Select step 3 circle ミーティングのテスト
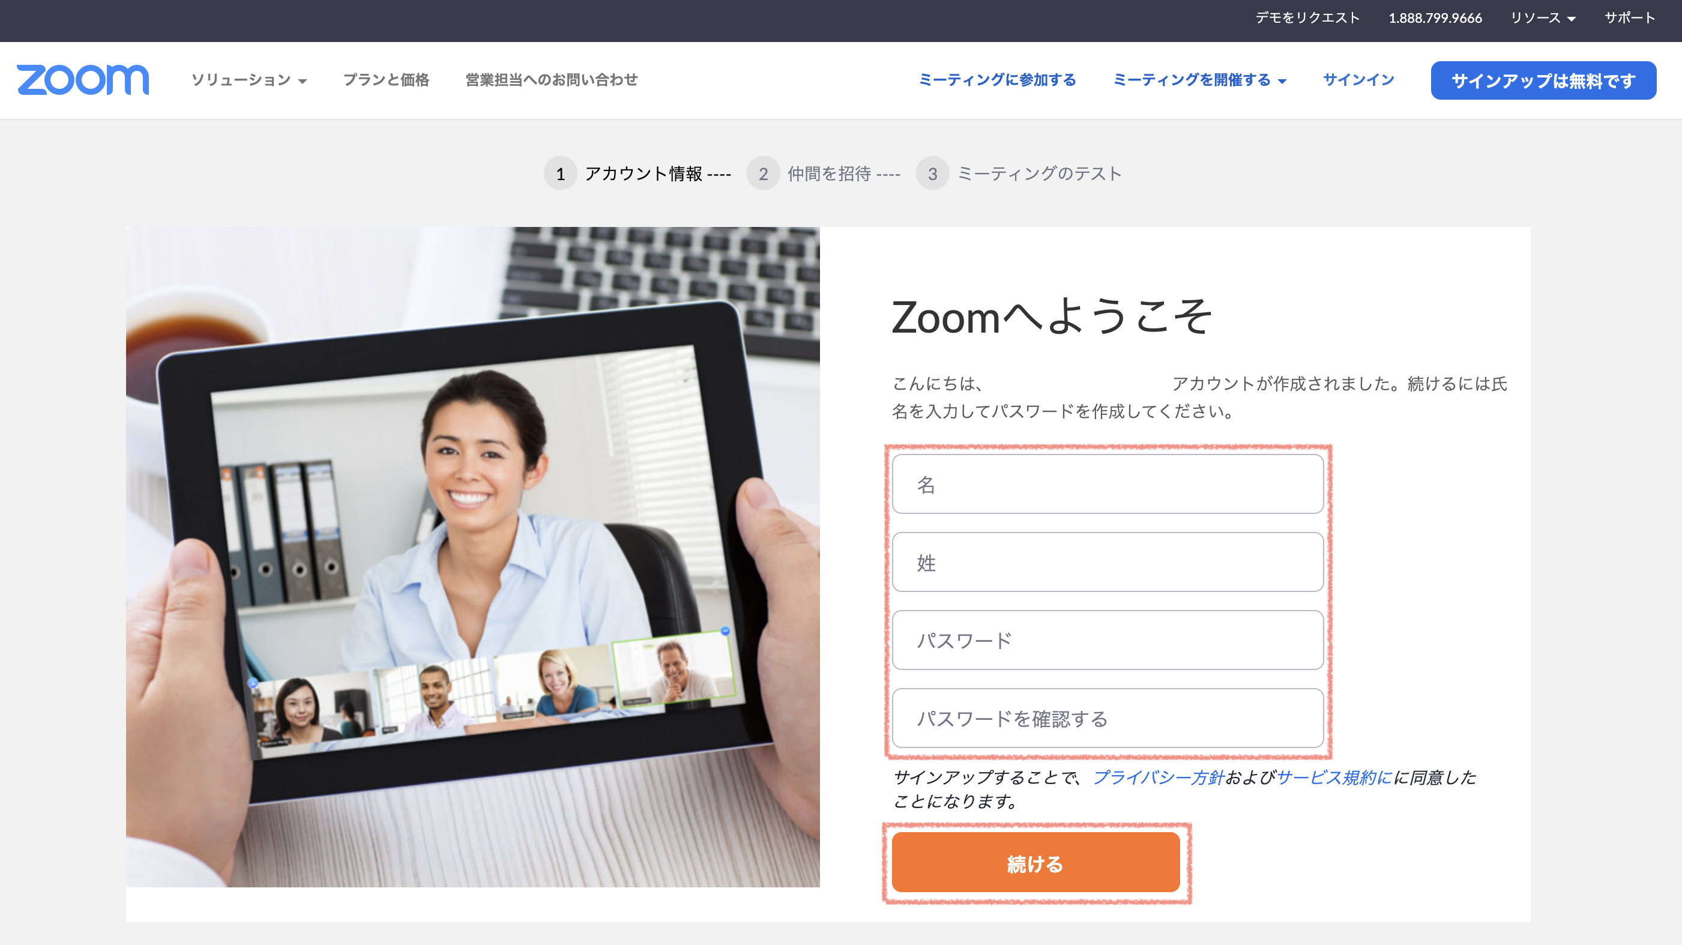 pos(932,174)
